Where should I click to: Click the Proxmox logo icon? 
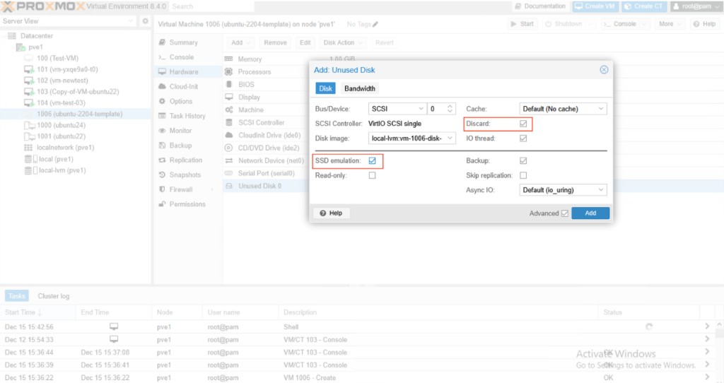[8, 6]
